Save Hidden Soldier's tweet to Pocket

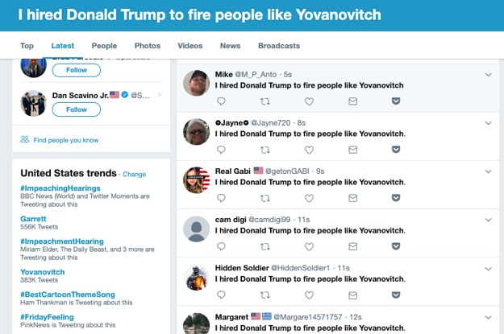[x=396, y=295]
